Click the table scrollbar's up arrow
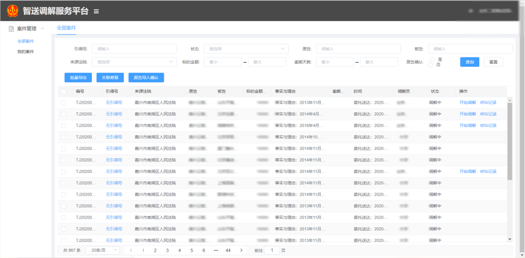Viewport: 525px width, 258px height. (x=509, y=100)
